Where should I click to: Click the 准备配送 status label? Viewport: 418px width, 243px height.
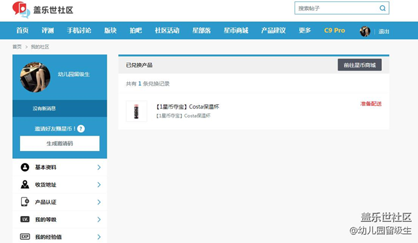371,104
